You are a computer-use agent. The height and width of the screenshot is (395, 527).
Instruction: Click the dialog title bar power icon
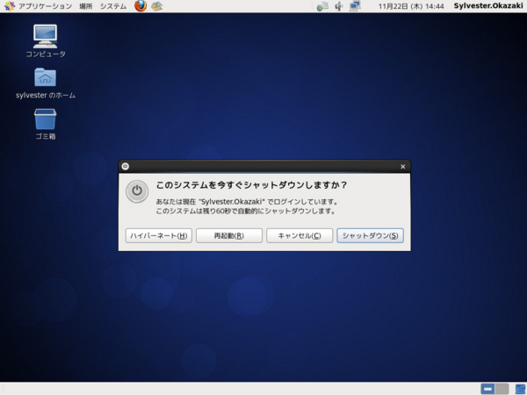tap(126, 166)
